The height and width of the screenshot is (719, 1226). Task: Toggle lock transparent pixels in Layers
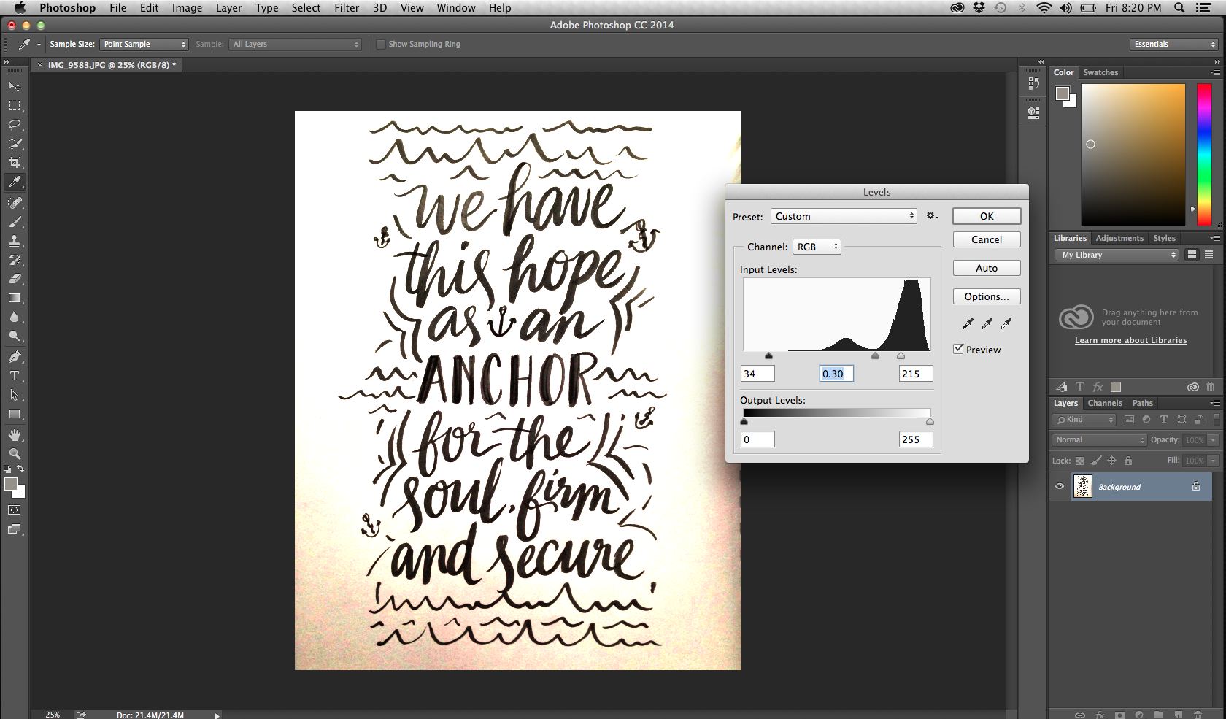[1079, 461]
